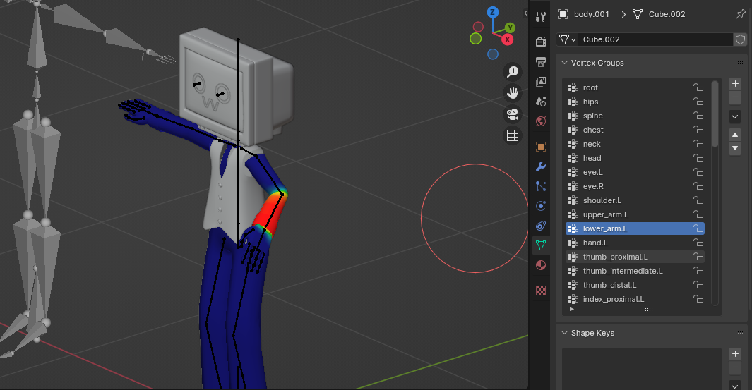Screen dimensions: 752x390
Task: Open the Texture properties tab
Action: coord(540,291)
